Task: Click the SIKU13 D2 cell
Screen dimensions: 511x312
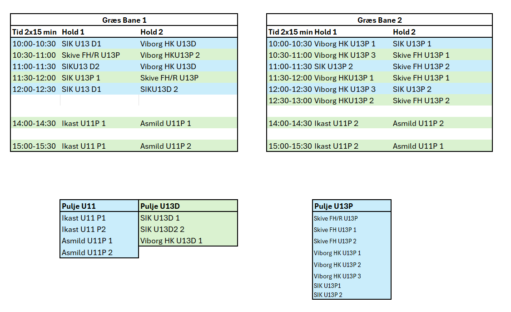Action: click(81, 66)
